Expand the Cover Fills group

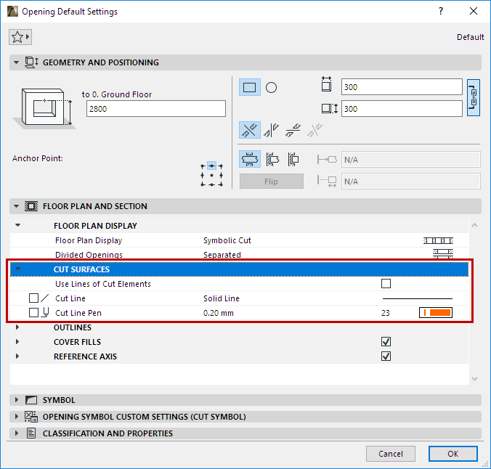tap(17, 341)
